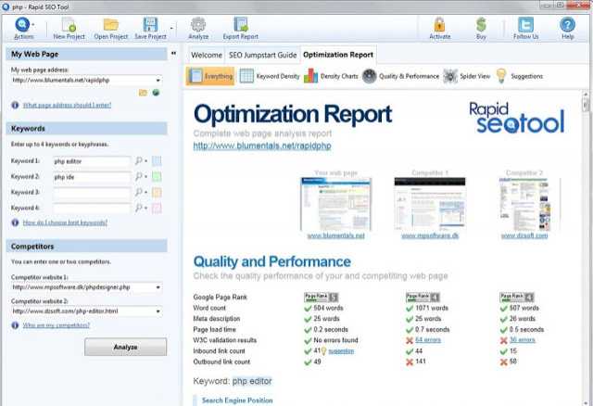Click the Competitor 2 page thumbnail
This screenshot has height=406, width=593.
point(524,204)
